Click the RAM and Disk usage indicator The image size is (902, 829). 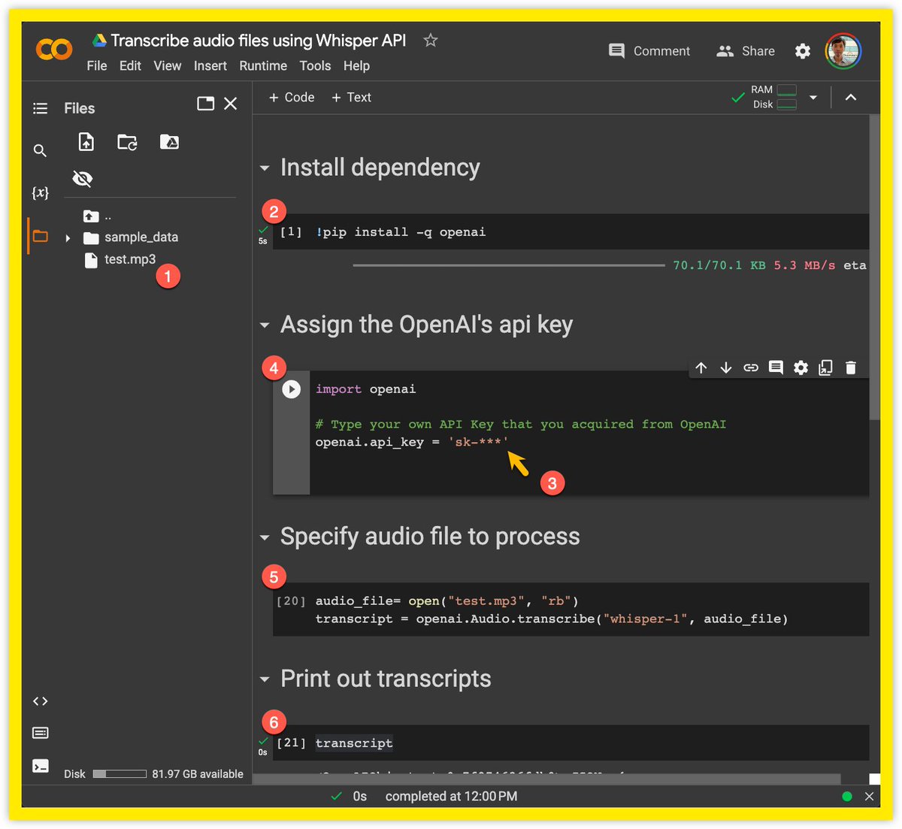click(x=774, y=97)
